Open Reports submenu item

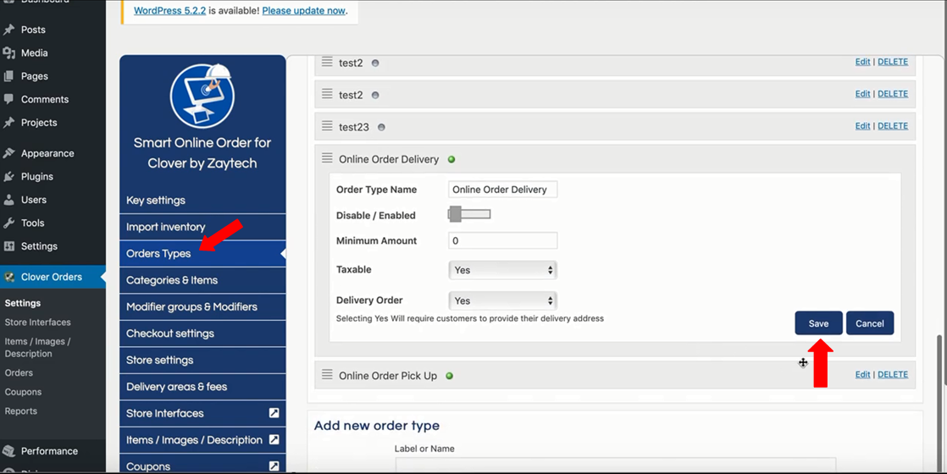coord(20,411)
